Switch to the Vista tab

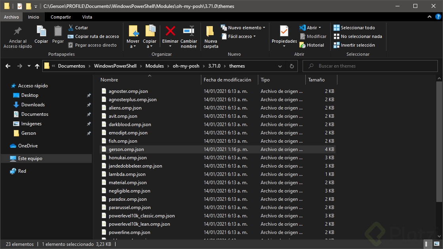(88, 17)
